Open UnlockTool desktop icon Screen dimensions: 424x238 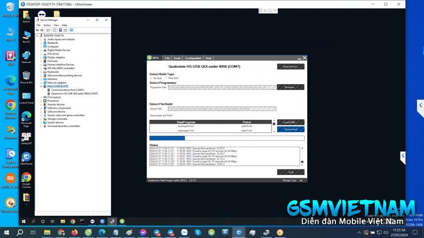(10, 205)
